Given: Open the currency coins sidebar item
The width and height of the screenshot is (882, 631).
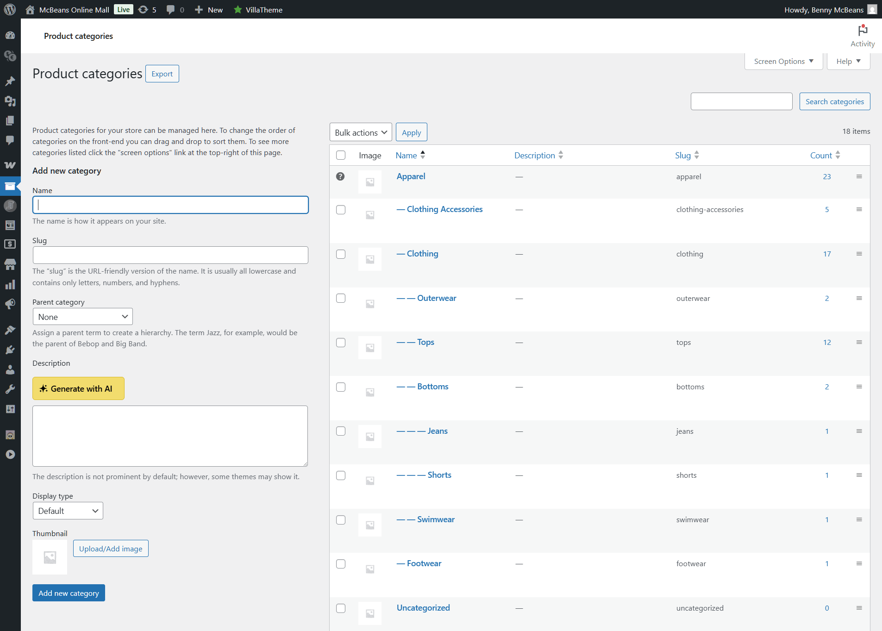Looking at the screenshot, I should pos(10,56).
